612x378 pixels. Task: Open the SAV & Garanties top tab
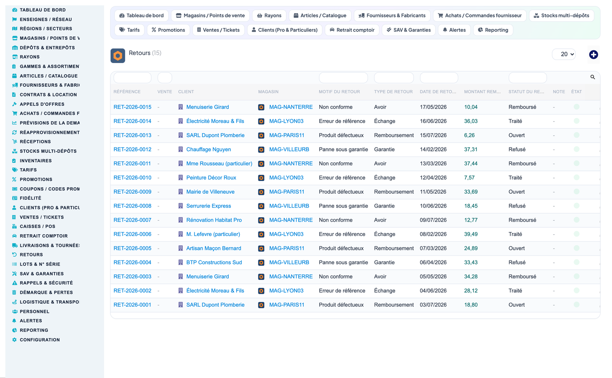tap(409, 30)
